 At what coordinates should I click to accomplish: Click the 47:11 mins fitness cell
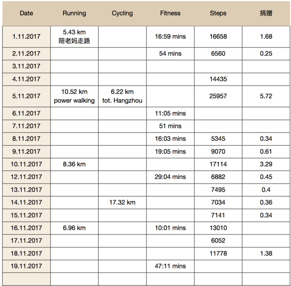click(170, 266)
